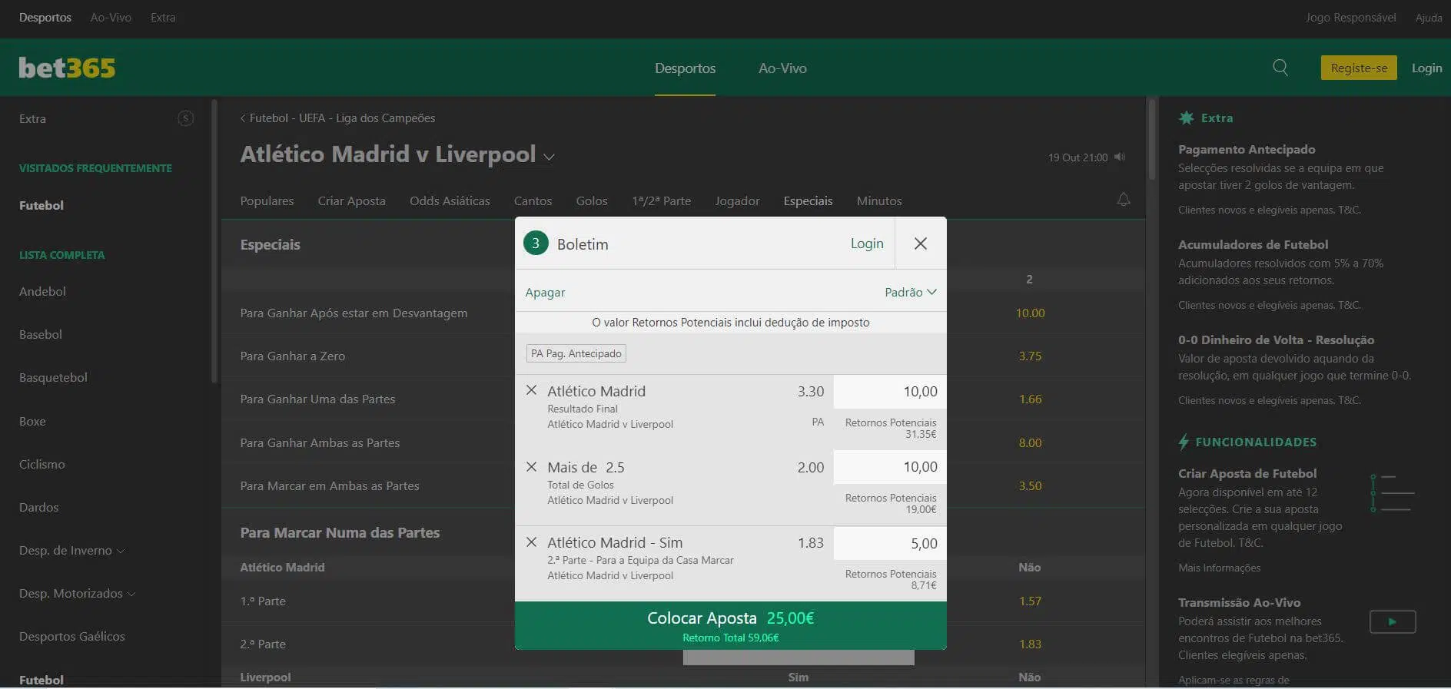
Task: Edit stake field for Mais de 2.5
Action: (x=890, y=467)
